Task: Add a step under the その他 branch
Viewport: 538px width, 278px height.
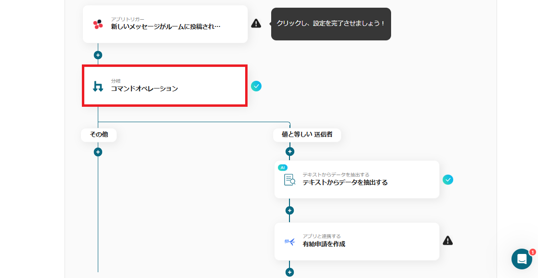Action: (x=98, y=152)
